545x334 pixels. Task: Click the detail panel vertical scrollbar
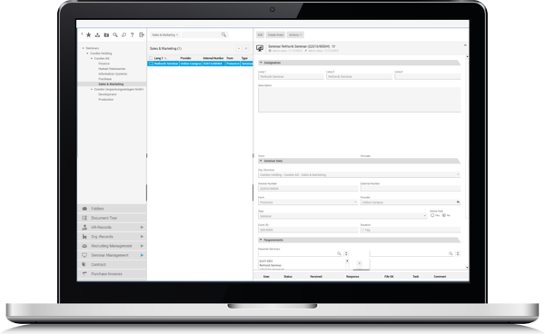coord(467,162)
